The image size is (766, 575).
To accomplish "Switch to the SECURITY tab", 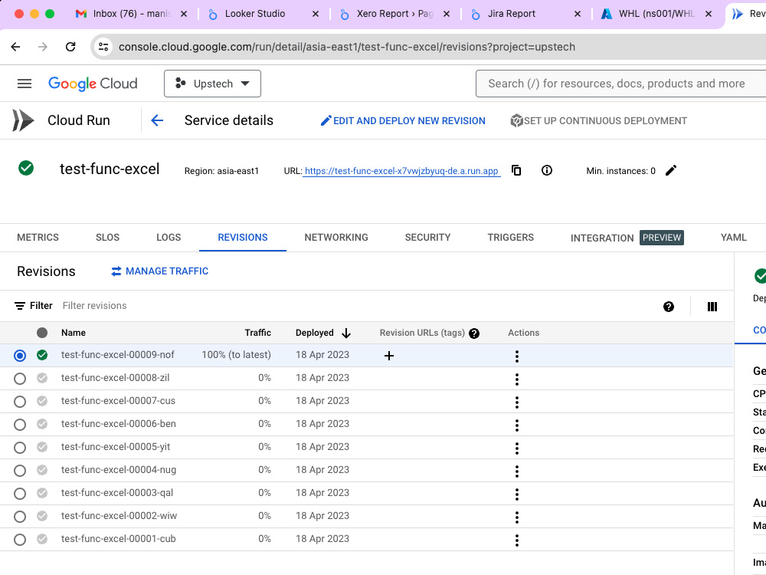I will click(x=427, y=238).
